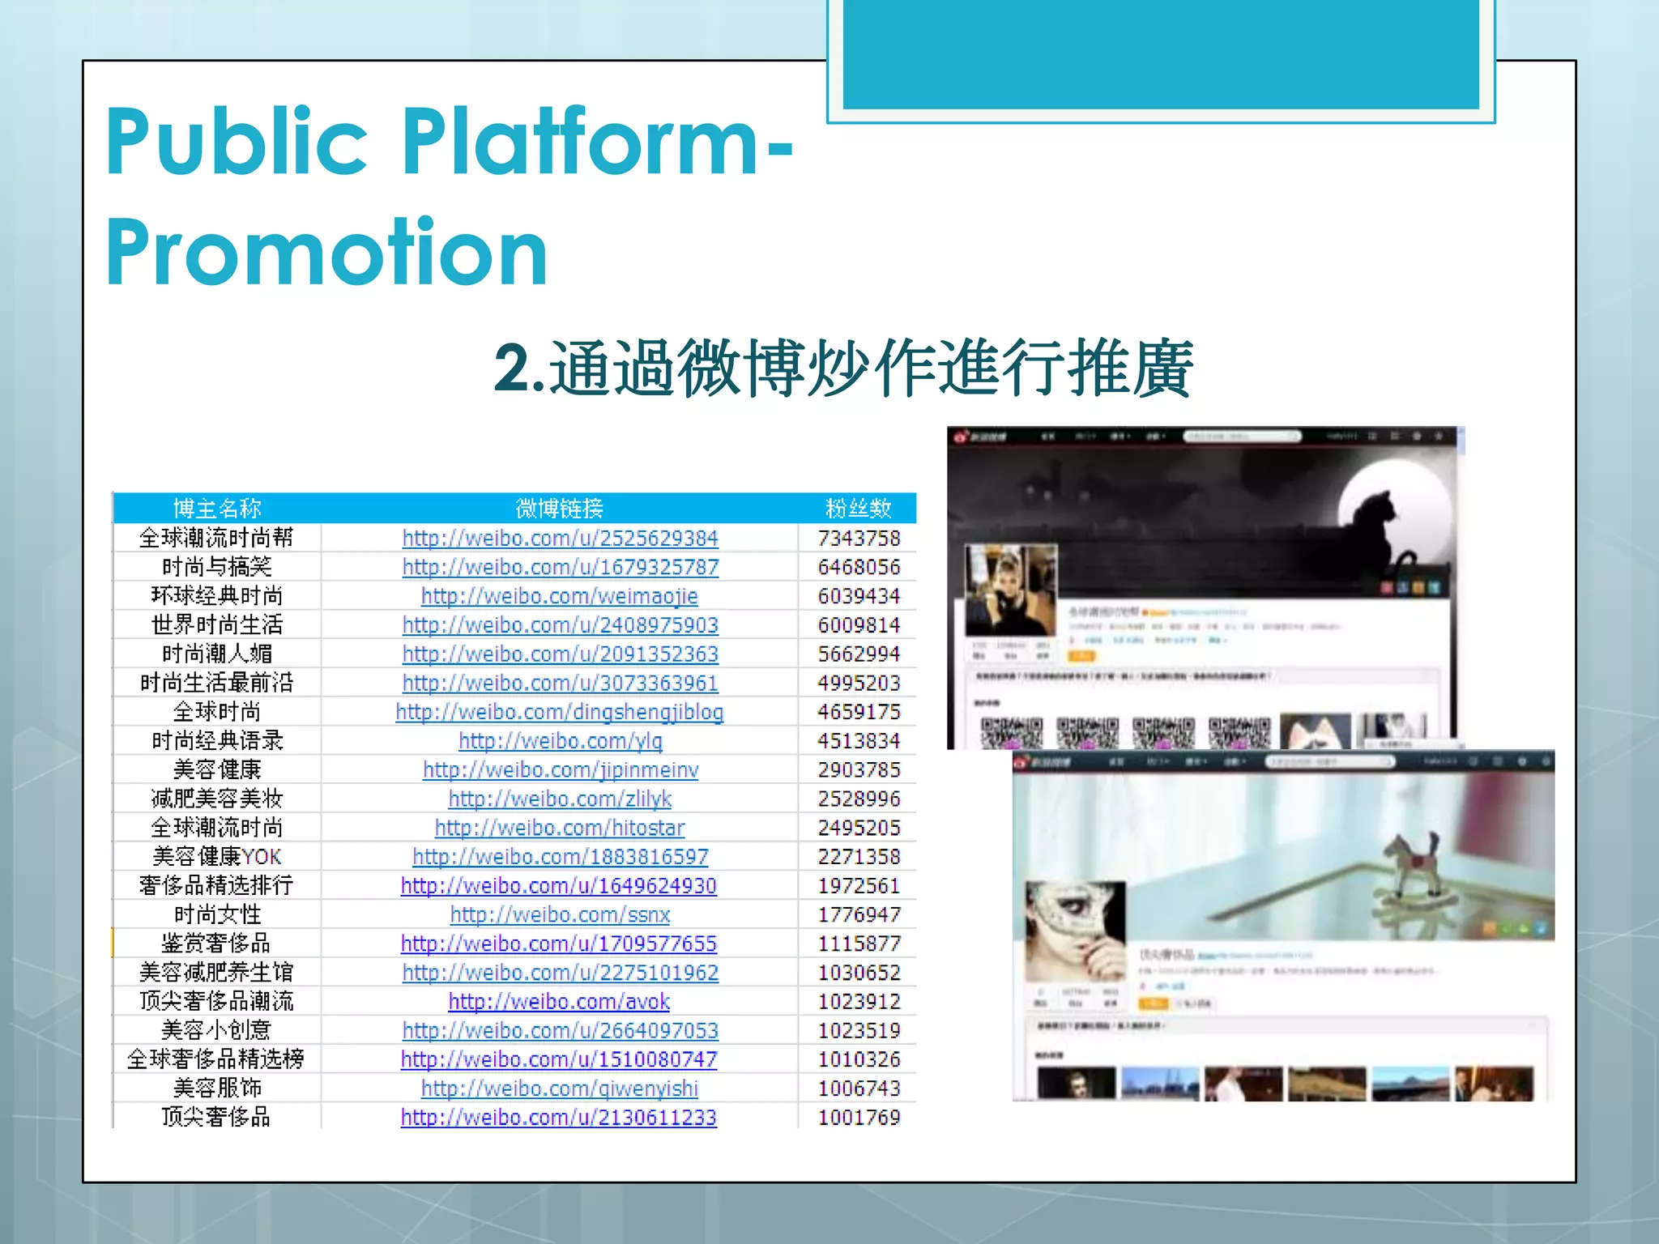Select blogger name 减肥美容美妆

[216, 799]
